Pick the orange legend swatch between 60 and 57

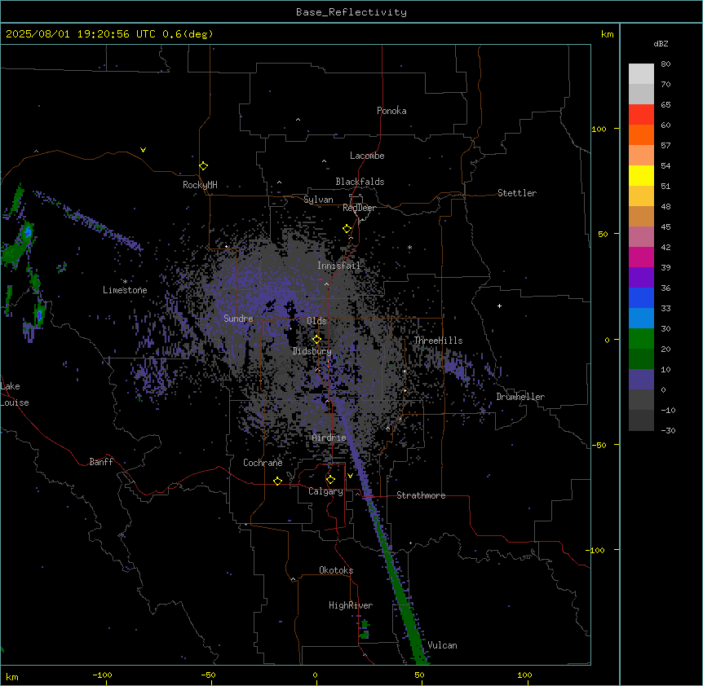[x=641, y=134]
